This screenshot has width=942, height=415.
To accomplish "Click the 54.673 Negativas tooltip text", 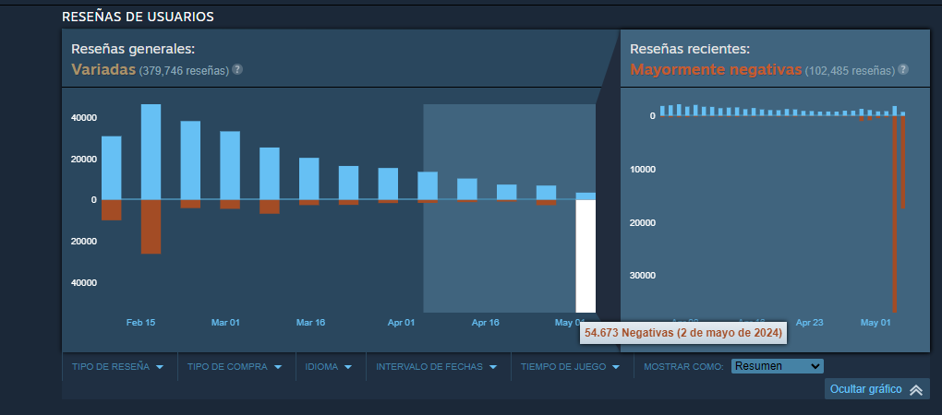I will point(683,333).
